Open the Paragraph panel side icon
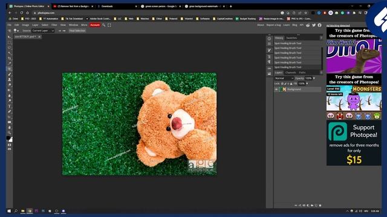387x217 pixels. (269, 62)
